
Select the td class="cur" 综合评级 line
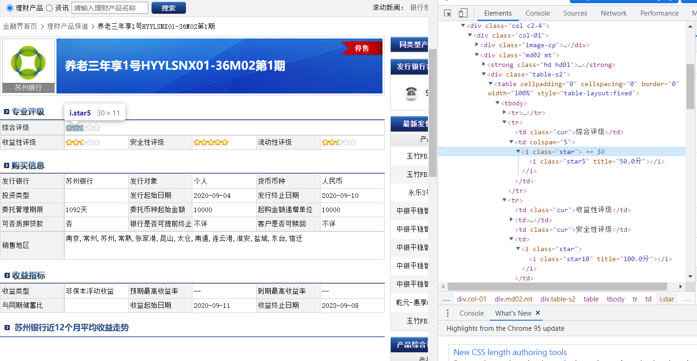pyautogui.click(x=569, y=132)
